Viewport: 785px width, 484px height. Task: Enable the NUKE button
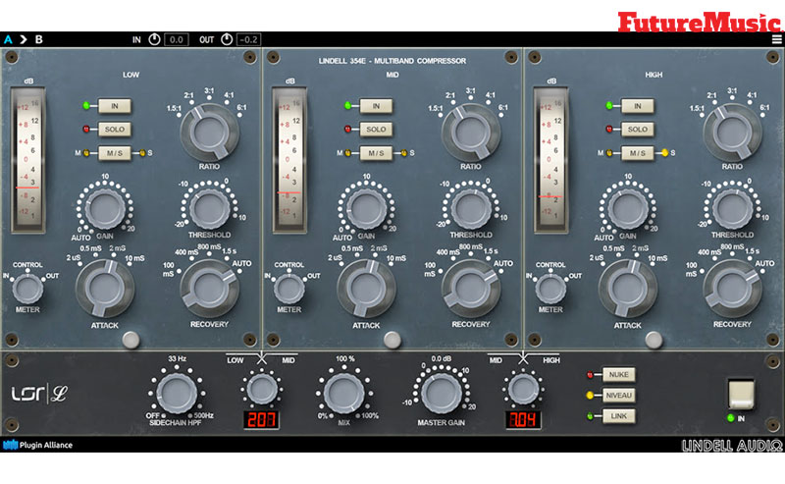619,374
